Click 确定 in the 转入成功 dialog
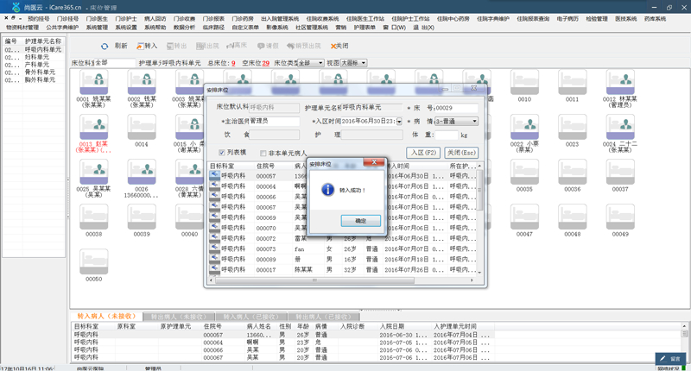691x371 pixels. click(x=360, y=221)
